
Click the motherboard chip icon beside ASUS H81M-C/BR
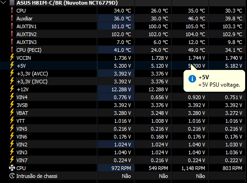click(12, 2)
